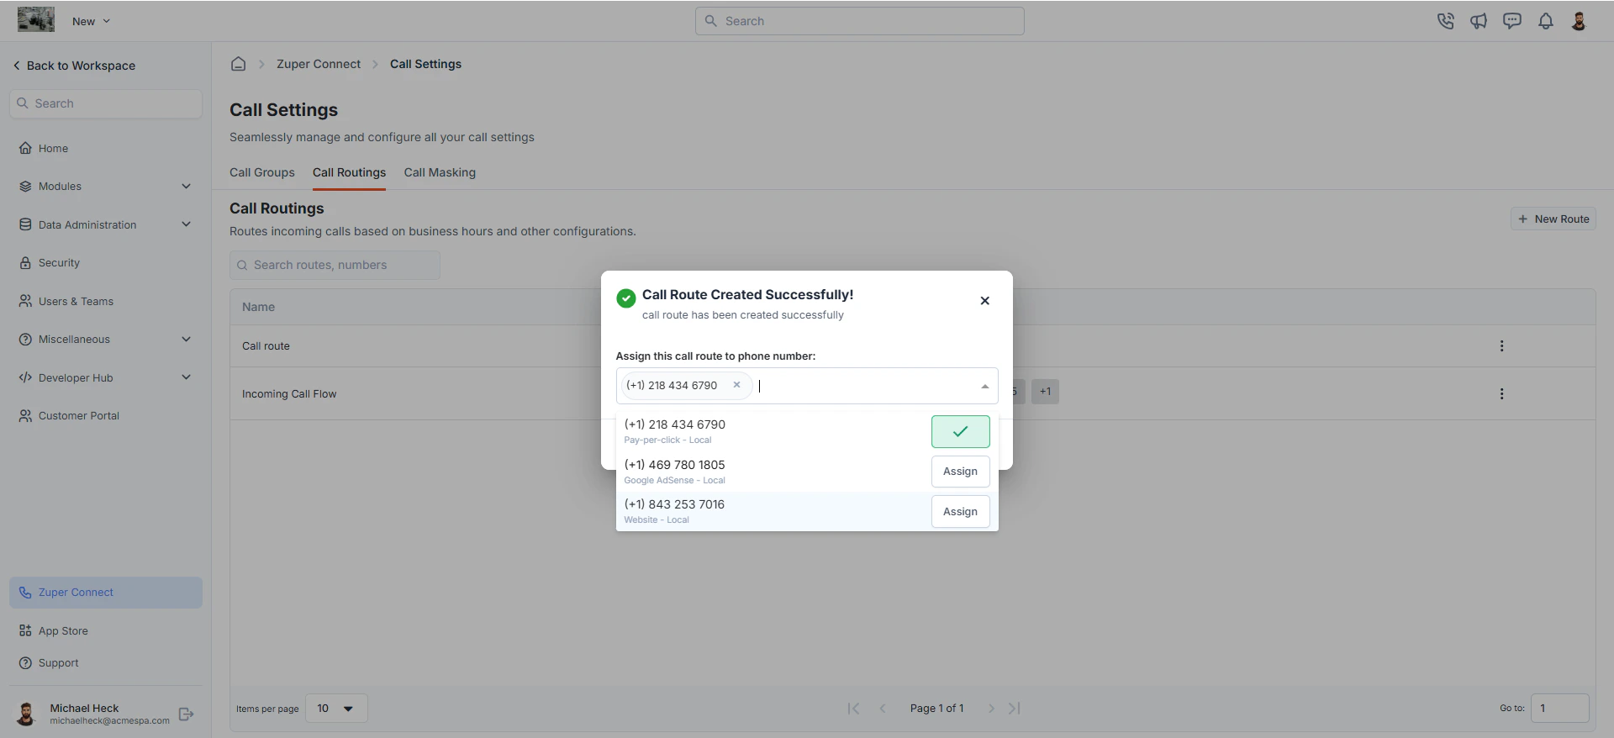Open the New dropdown in header
The width and height of the screenshot is (1614, 738).
pos(91,21)
